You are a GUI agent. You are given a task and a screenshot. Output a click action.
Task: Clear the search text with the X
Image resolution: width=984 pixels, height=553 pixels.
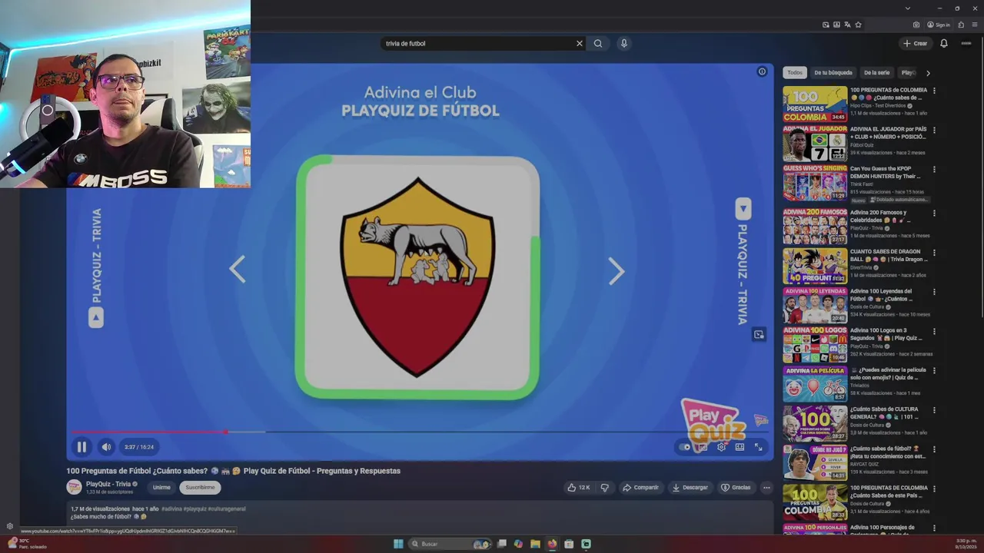pyautogui.click(x=580, y=44)
